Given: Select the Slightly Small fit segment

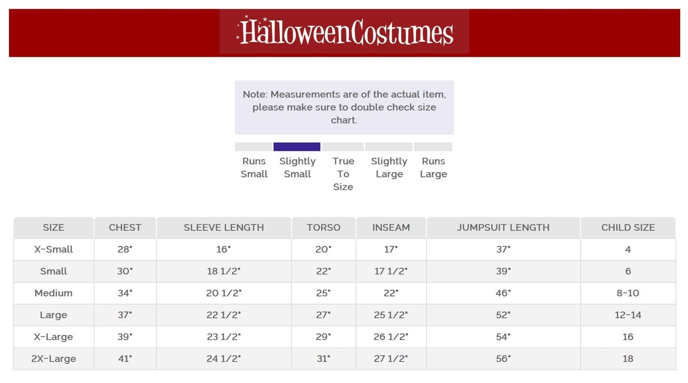Looking at the screenshot, I should tap(297, 147).
